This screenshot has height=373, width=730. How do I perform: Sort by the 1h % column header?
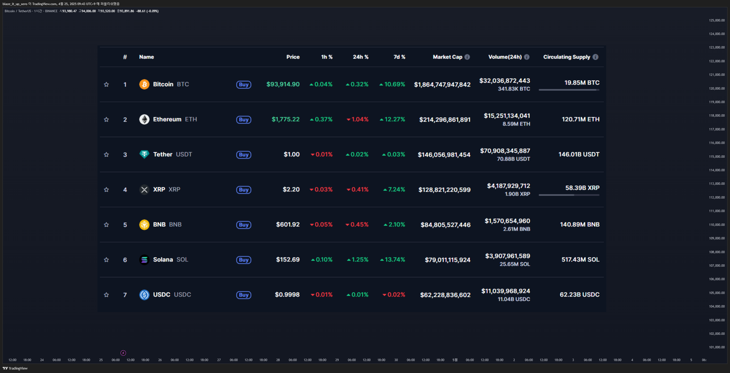pyautogui.click(x=327, y=57)
